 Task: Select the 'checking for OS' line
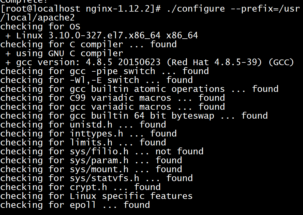point(40,26)
